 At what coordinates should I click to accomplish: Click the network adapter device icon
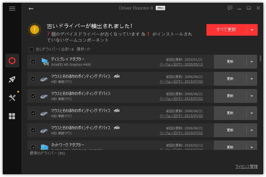[x=44, y=147]
